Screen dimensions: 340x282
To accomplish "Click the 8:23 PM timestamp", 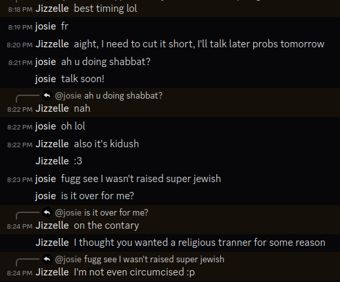I will coord(20,179).
